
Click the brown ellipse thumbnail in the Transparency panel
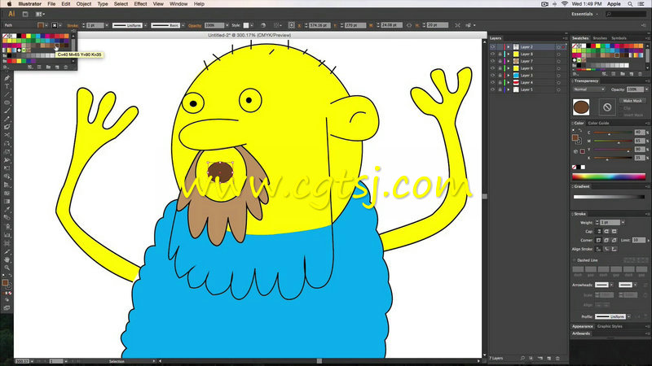[581, 107]
